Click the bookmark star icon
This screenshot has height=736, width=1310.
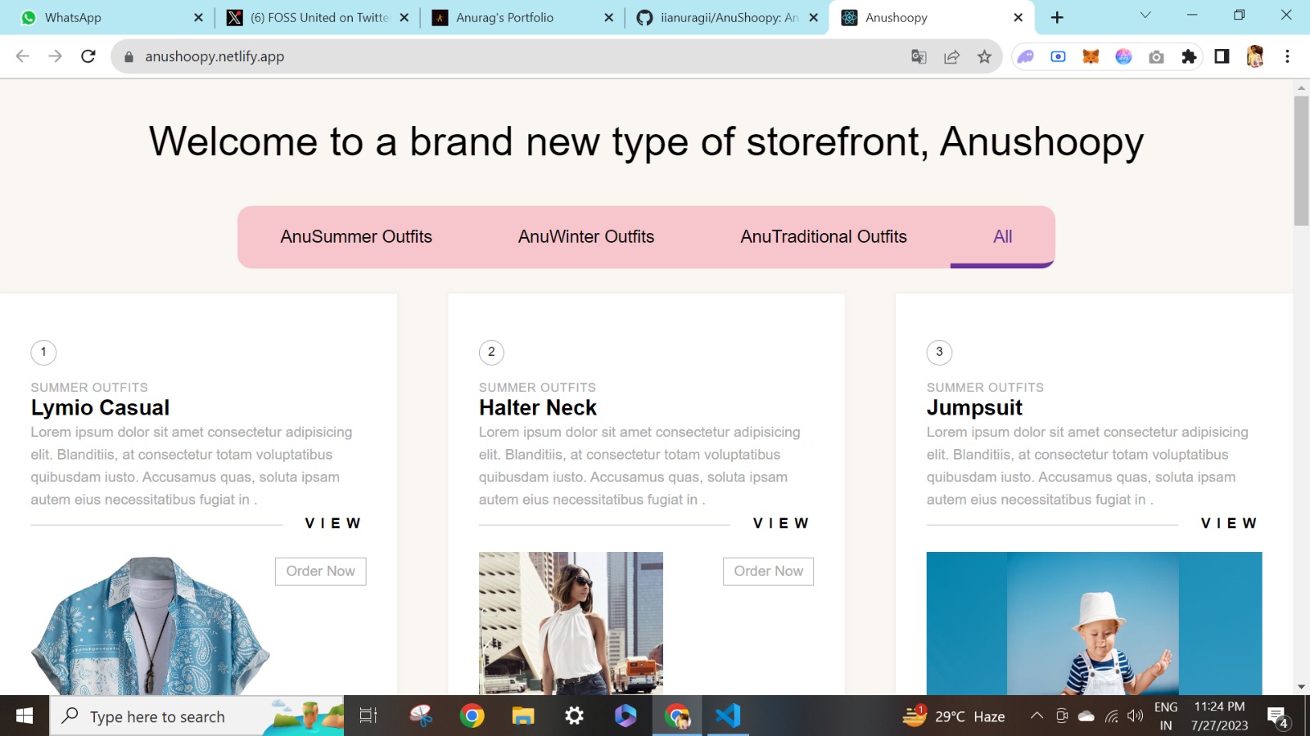[984, 56]
